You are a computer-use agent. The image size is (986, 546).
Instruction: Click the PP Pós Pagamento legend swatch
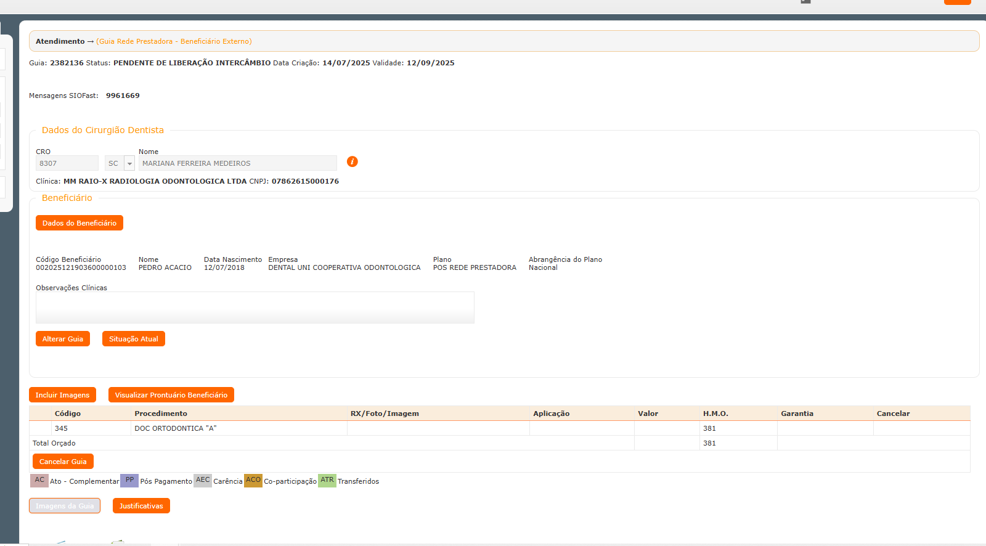tap(129, 481)
